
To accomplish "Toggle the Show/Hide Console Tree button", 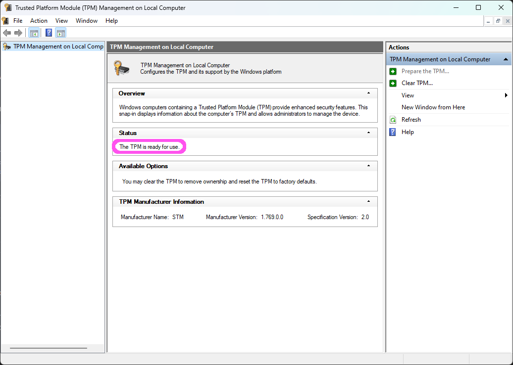I will [34, 33].
